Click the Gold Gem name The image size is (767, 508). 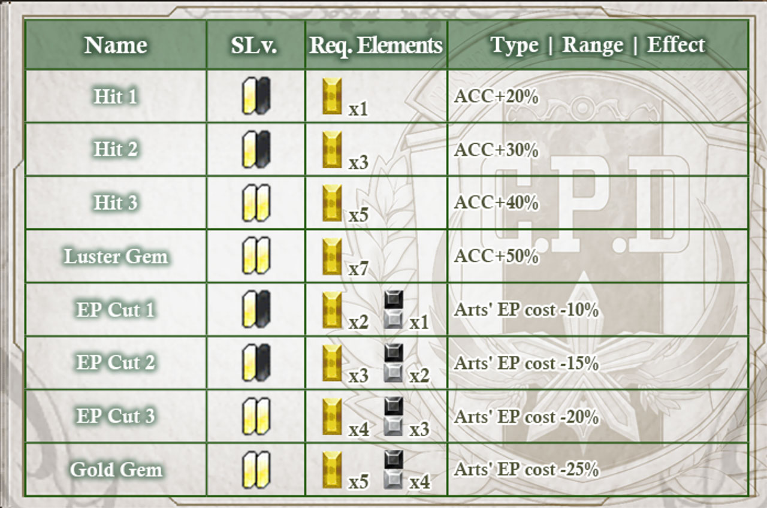coord(116,469)
